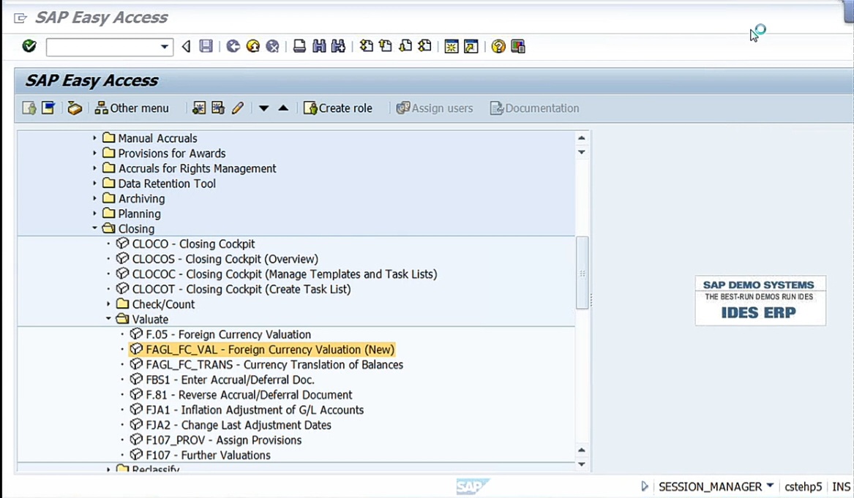Click the Add to Favorites icon
The width and height of the screenshot is (854, 498).
pos(199,107)
